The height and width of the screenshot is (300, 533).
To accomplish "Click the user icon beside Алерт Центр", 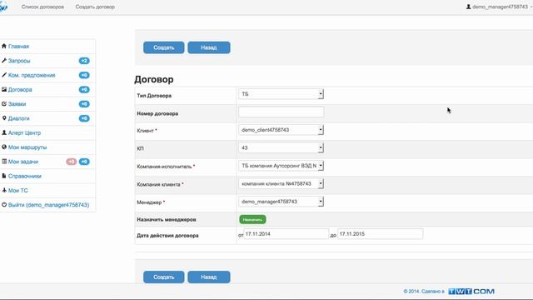I will point(4,132).
